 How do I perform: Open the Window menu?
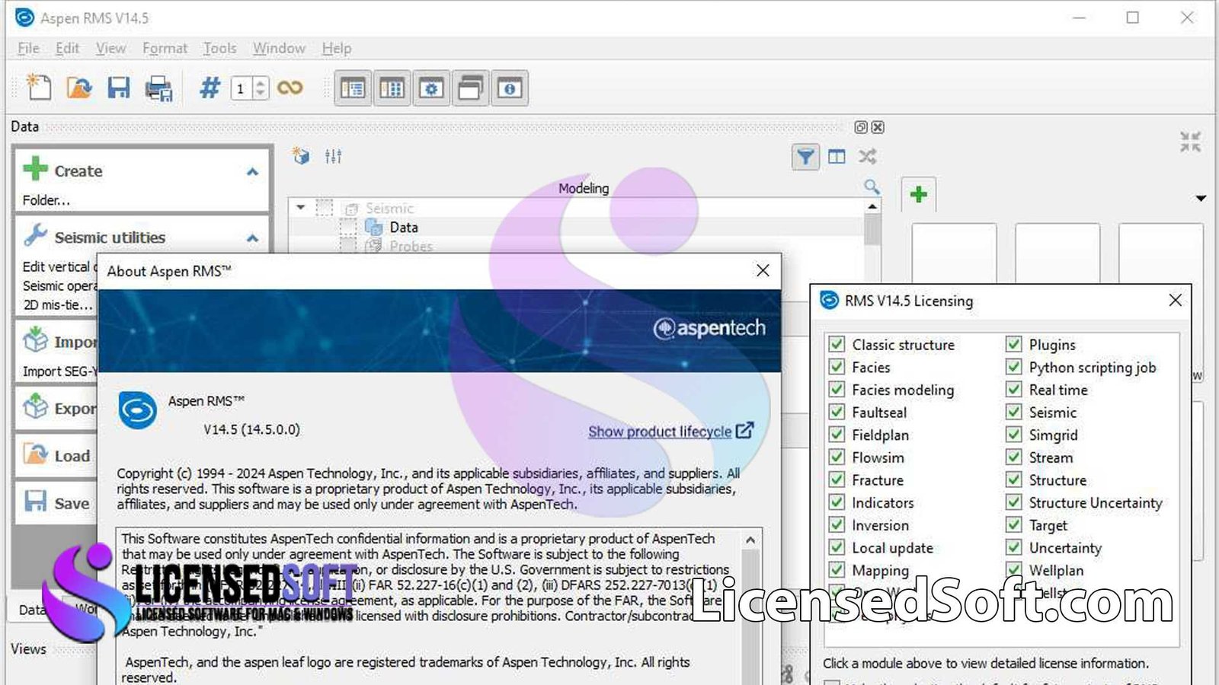pos(279,48)
